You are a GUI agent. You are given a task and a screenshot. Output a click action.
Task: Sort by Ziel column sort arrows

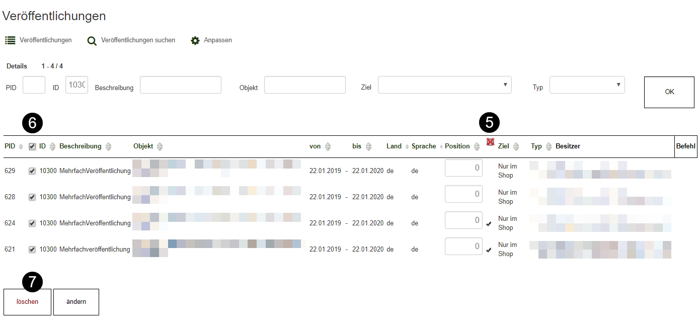(x=516, y=146)
